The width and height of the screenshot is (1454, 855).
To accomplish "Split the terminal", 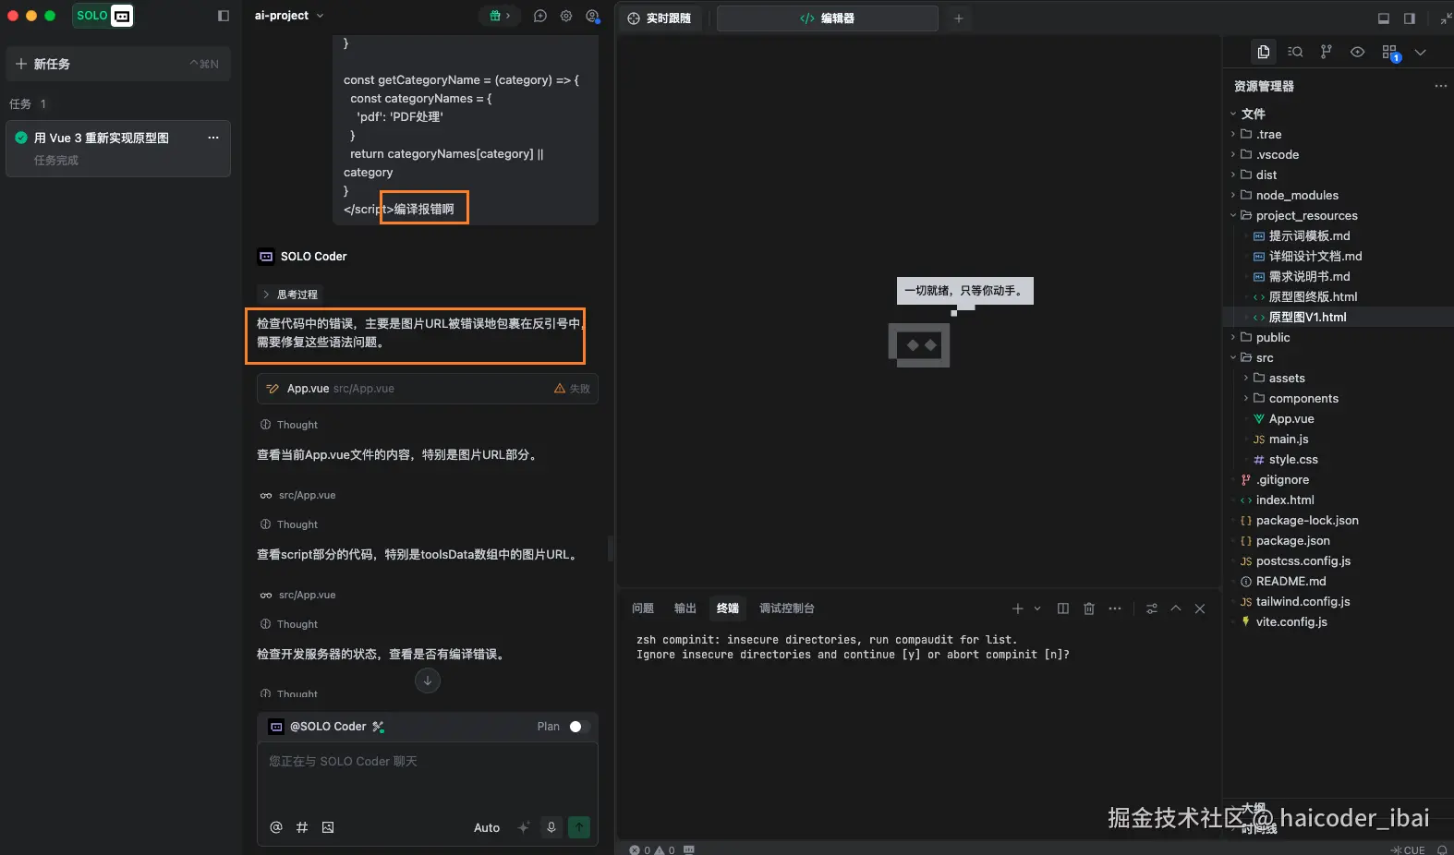I will tap(1063, 608).
